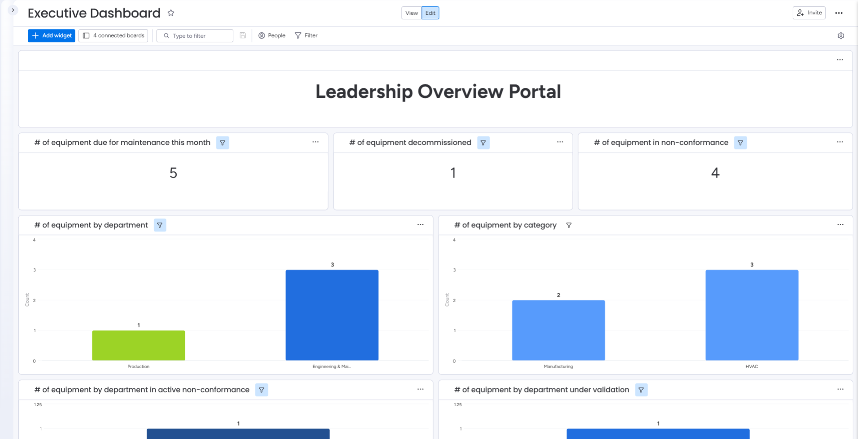Screen dimensions: 861x439
Task: Open menu of the Leadership Overview Portal widget
Action: point(840,60)
